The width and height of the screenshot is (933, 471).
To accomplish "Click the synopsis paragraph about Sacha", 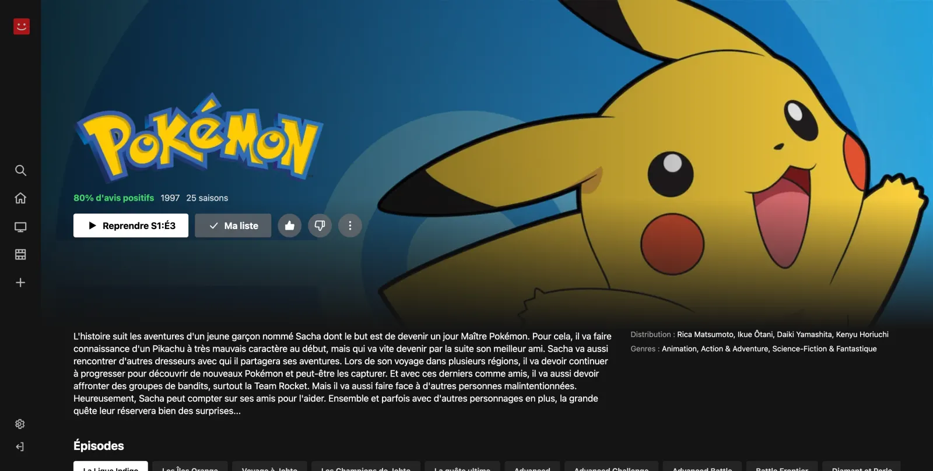I will [x=343, y=374].
